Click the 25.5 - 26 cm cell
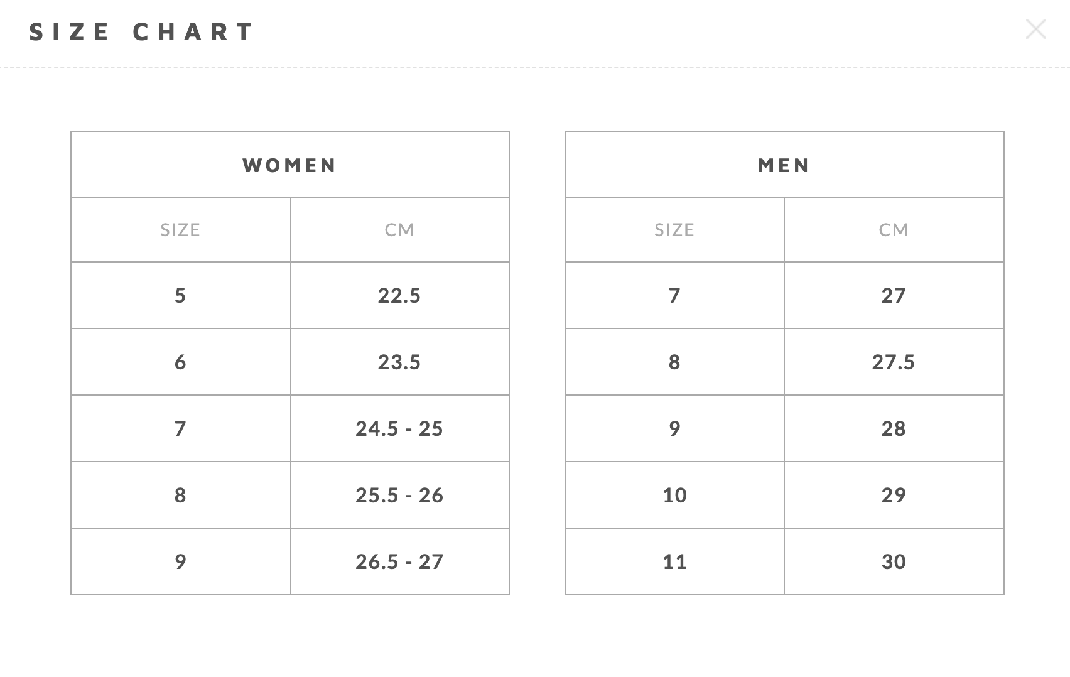The height and width of the screenshot is (677, 1070). click(400, 495)
